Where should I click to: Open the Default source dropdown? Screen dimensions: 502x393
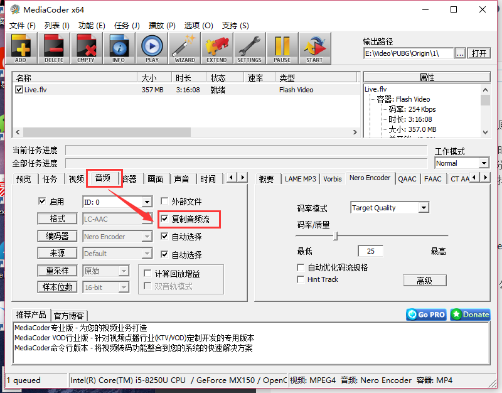(x=147, y=254)
